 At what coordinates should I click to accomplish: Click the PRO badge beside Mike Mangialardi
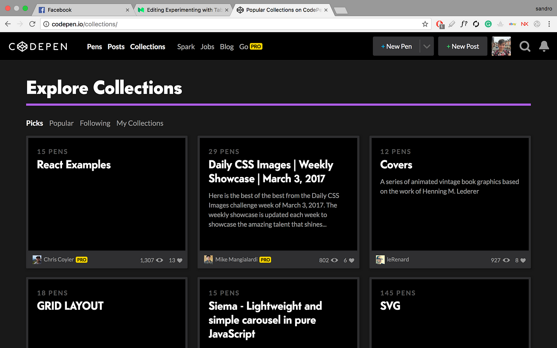click(265, 260)
